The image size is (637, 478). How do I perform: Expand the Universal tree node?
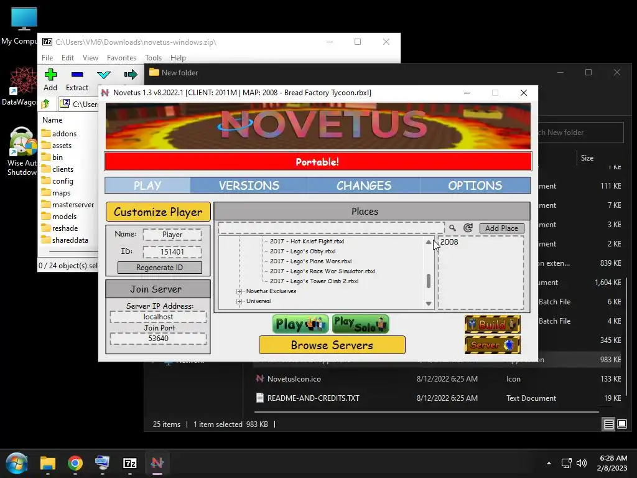[239, 301]
